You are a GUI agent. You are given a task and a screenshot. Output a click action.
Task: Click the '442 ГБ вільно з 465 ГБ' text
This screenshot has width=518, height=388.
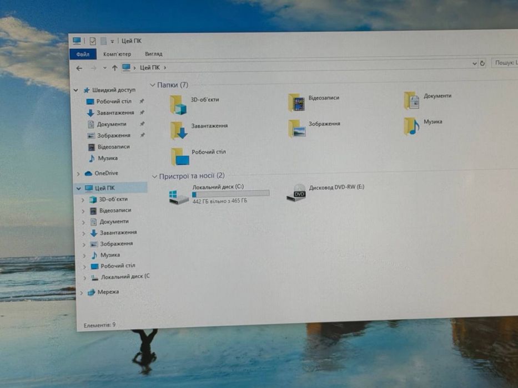tap(220, 201)
